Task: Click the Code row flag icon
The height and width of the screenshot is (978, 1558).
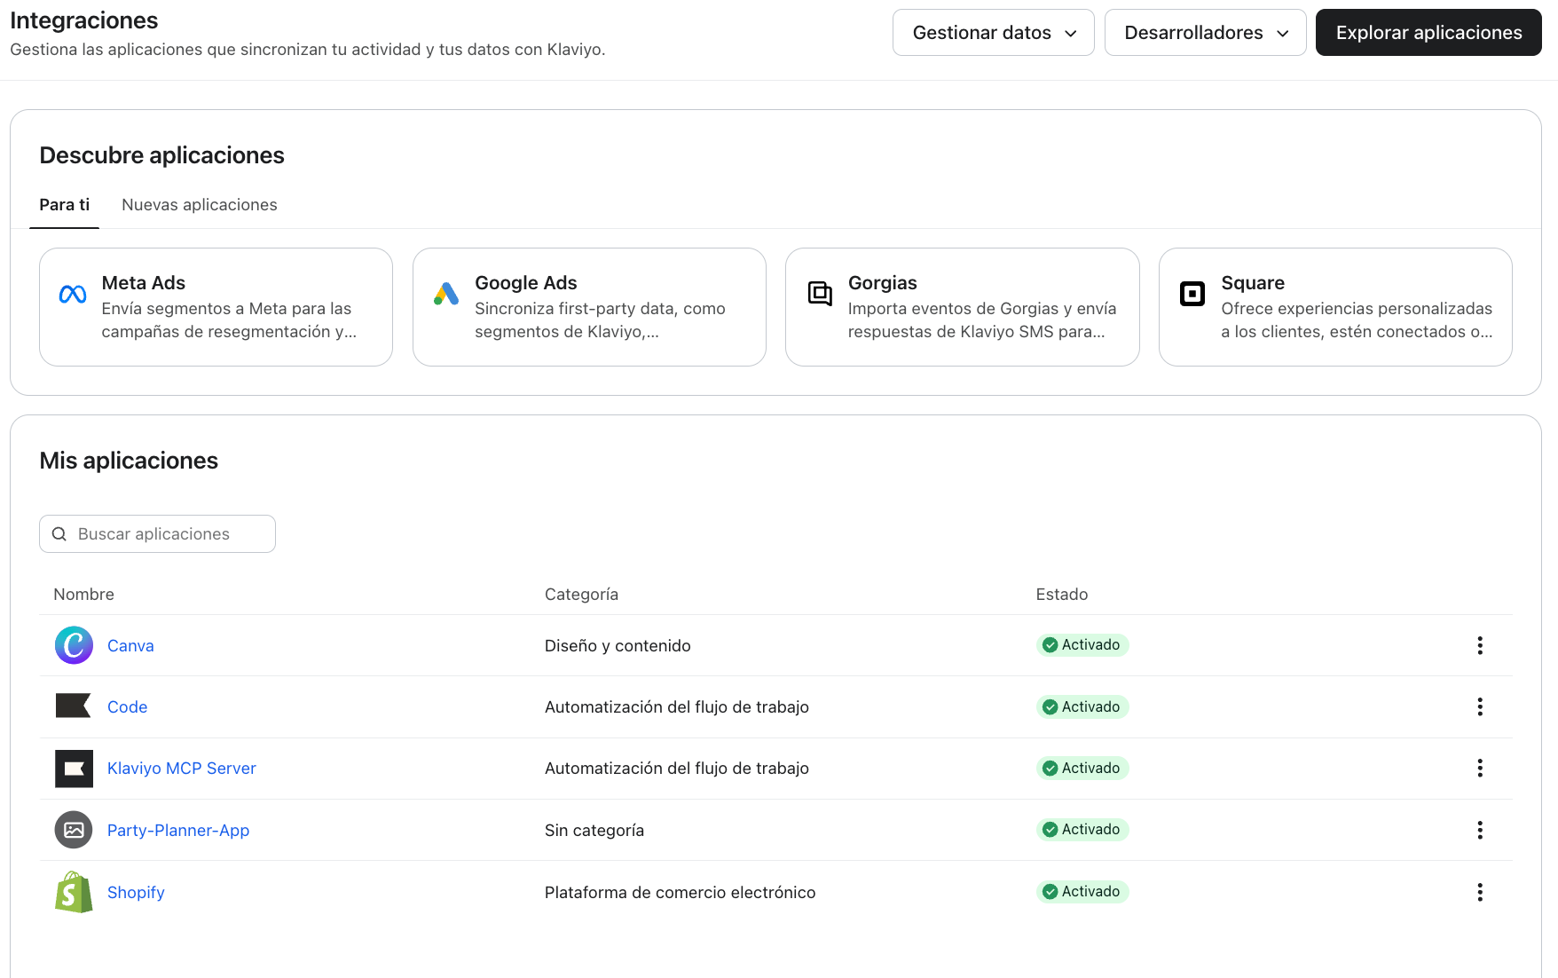Action: tap(74, 706)
